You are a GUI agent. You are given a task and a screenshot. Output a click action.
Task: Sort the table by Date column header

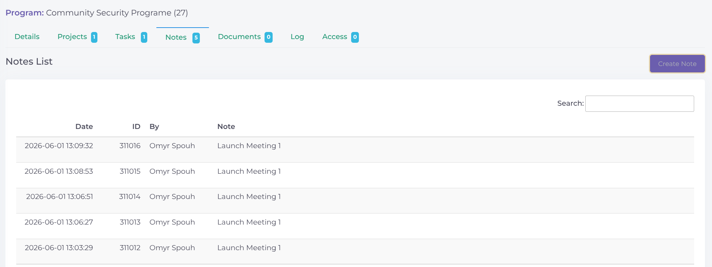pos(84,127)
